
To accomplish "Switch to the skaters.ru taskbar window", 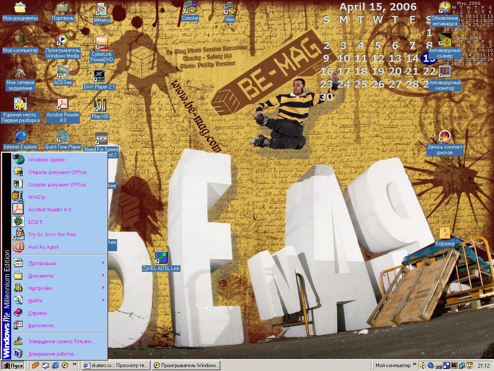I will 116,365.
